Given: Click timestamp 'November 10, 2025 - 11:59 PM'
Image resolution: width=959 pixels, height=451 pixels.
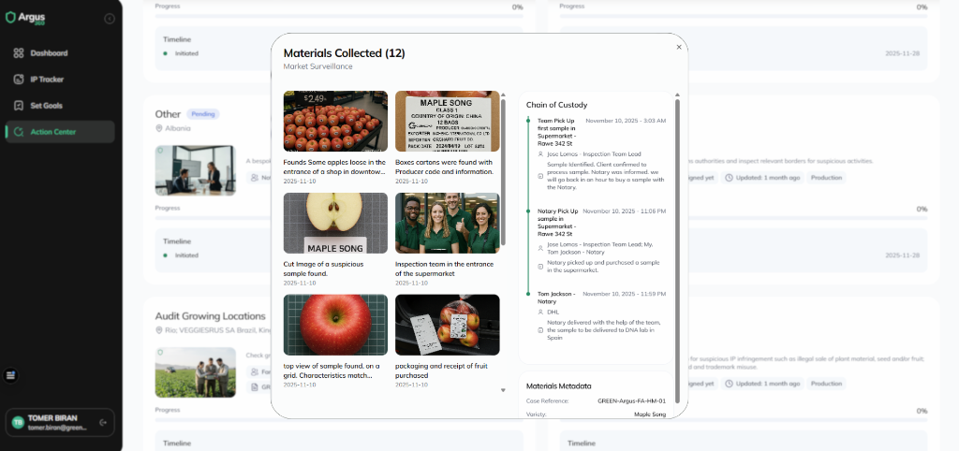Looking at the screenshot, I should (x=625, y=294).
